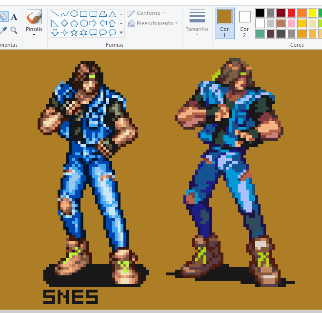Open the Tamanho line size dropdown

pos(197,22)
